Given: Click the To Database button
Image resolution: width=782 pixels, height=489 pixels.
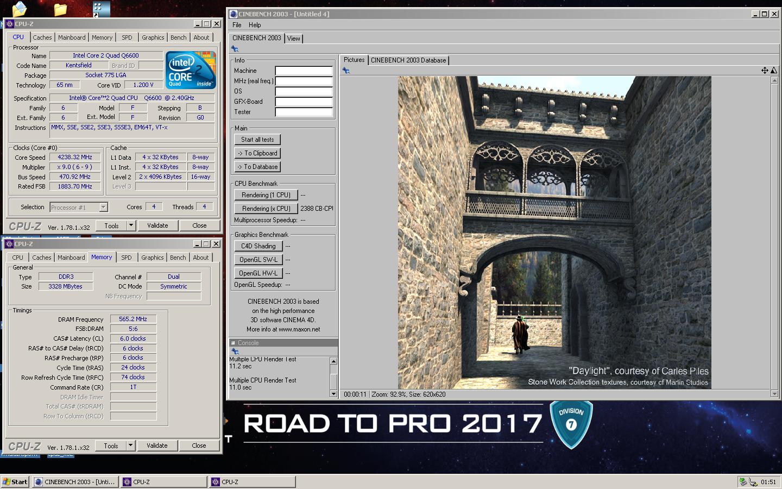Looking at the screenshot, I should (257, 167).
